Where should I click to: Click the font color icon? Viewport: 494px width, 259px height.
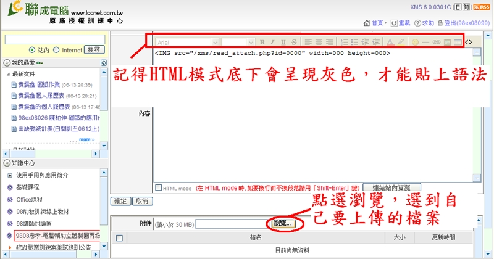tap(389, 42)
